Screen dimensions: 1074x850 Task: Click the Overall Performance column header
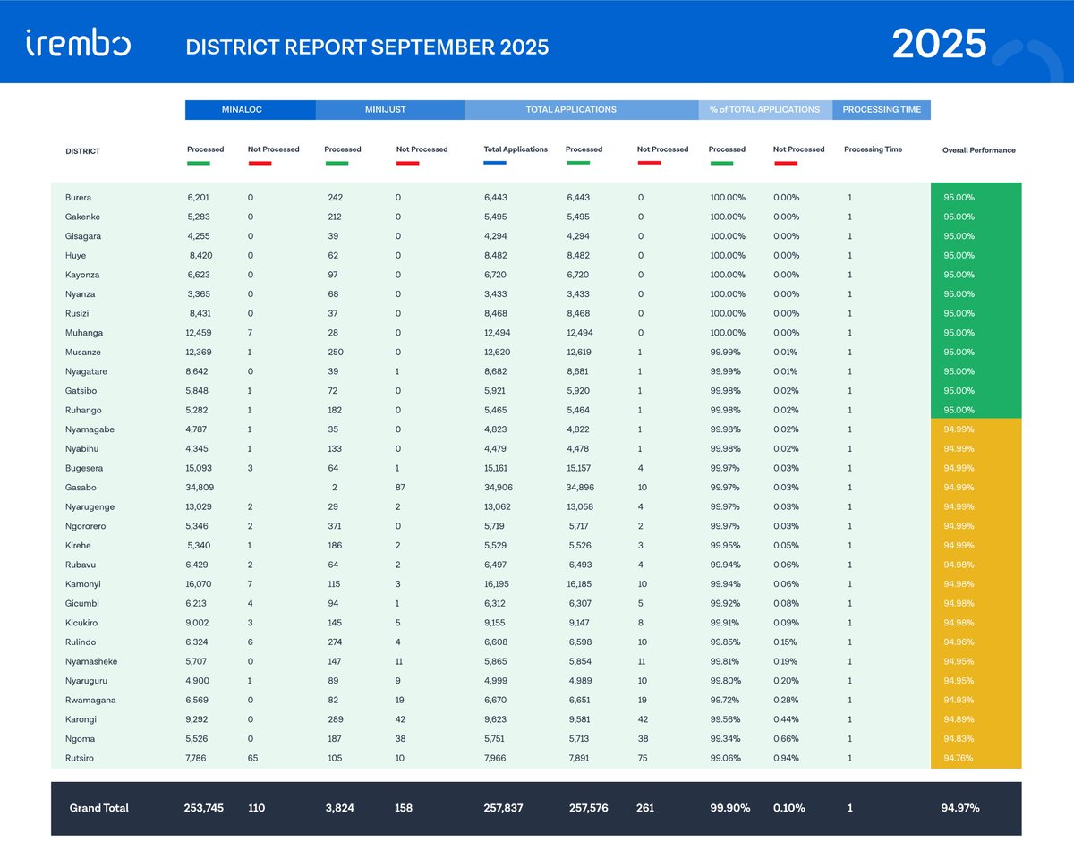pyautogui.click(x=978, y=150)
